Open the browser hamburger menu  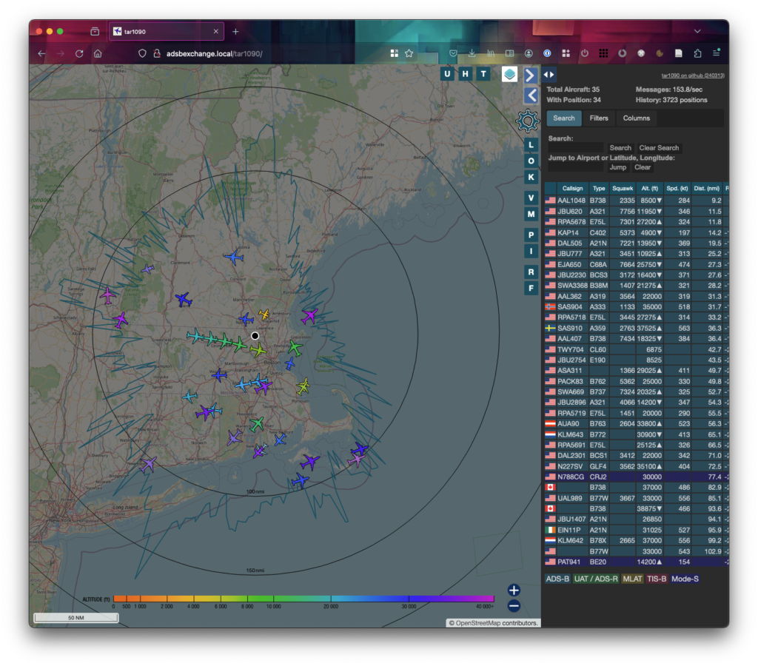(x=717, y=53)
